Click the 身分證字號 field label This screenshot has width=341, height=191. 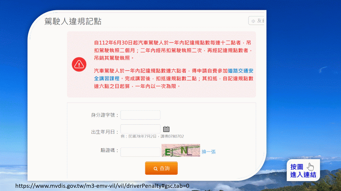[105, 115]
